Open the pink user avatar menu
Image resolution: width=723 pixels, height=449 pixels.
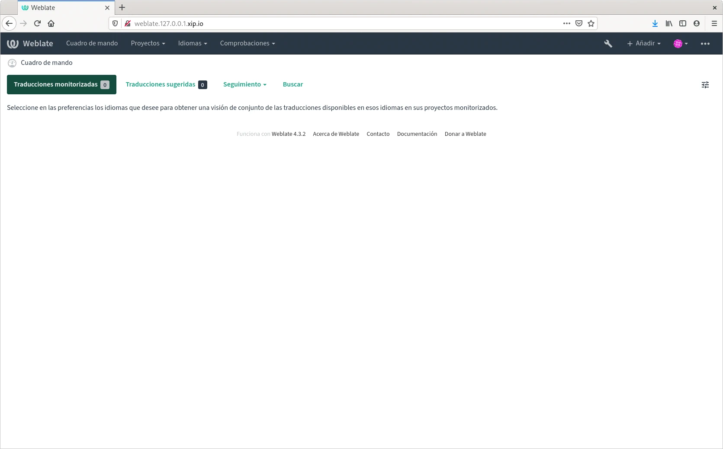point(680,44)
